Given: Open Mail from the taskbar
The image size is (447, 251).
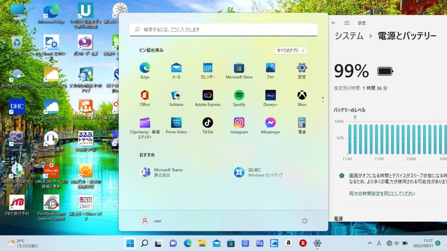Looking at the screenshot, I should tap(216, 243).
